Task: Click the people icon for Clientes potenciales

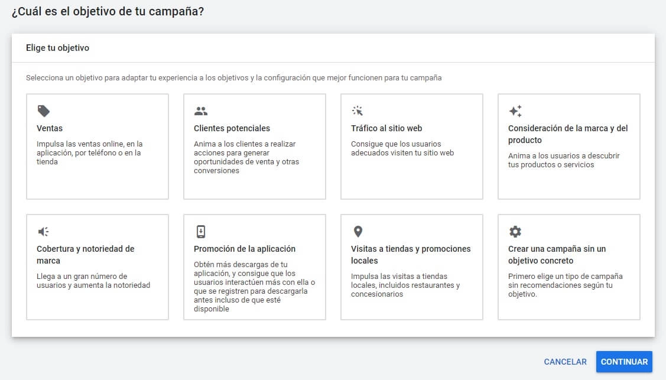Action: [x=201, y=111]
